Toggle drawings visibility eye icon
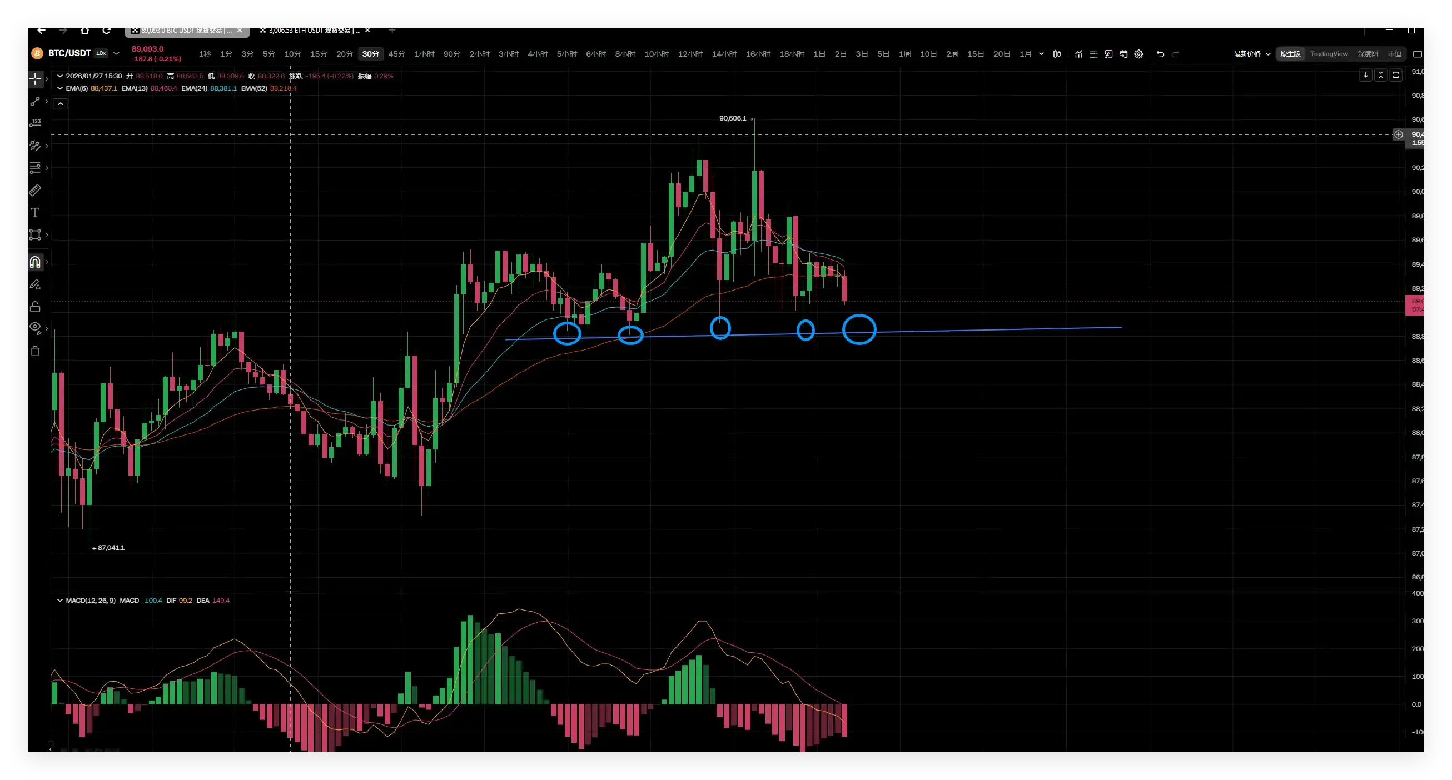1452x780 pixels. click(35, 327)
